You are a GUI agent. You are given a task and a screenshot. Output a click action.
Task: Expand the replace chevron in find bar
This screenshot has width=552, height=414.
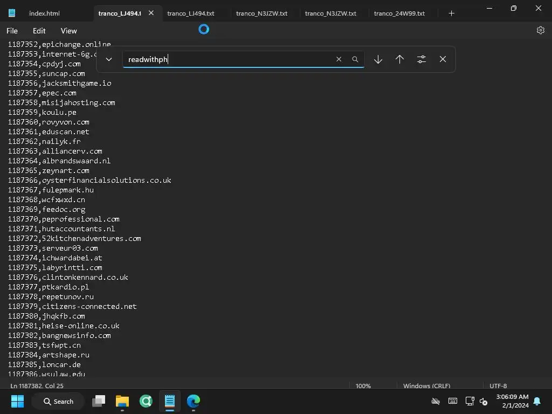click(x=109, y=59)
